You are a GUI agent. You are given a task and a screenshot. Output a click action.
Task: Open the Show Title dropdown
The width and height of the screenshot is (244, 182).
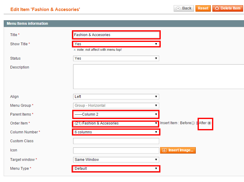(x=116, y=44)
